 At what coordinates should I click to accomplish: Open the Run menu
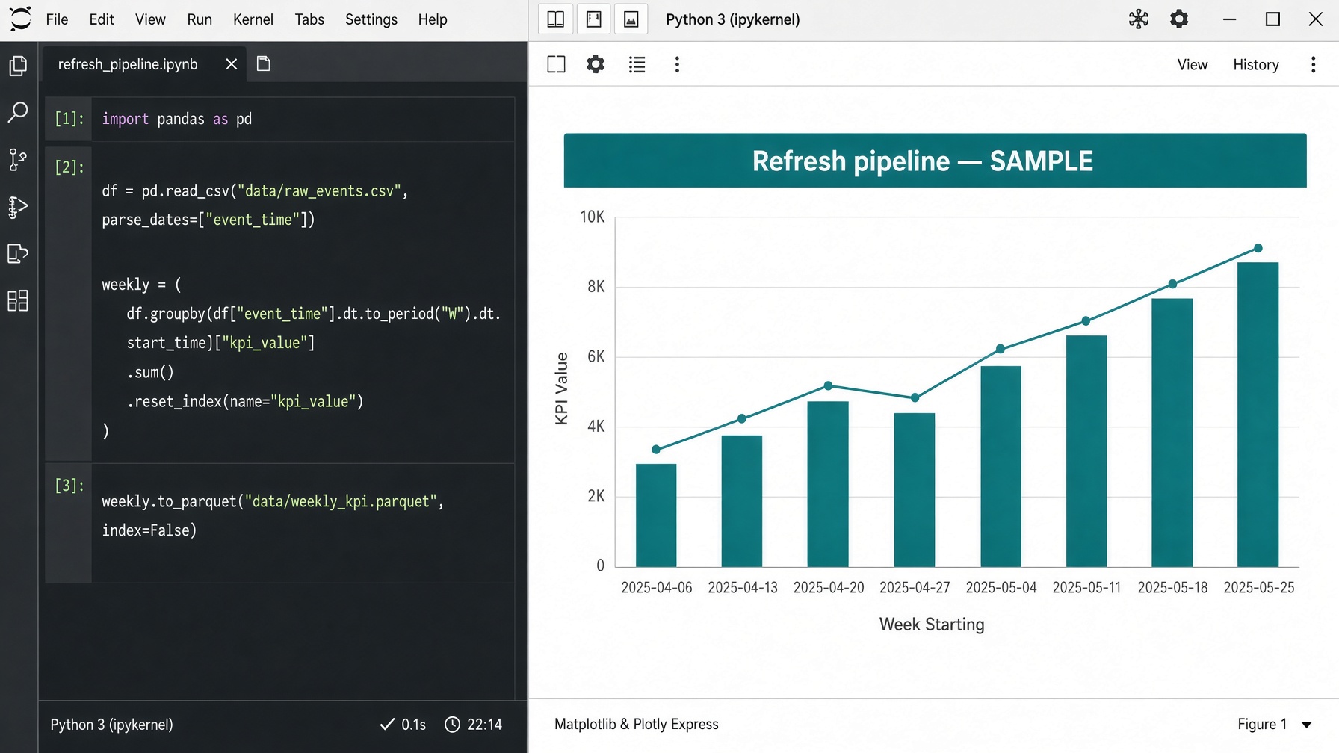coord(200,19)
